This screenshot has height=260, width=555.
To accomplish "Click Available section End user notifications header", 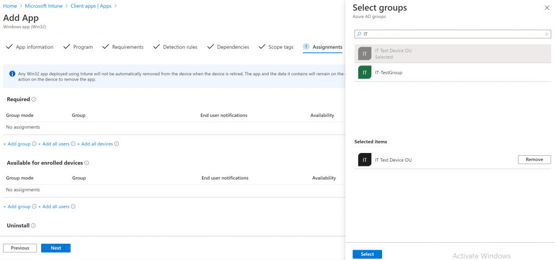I will tap(225, 178).
